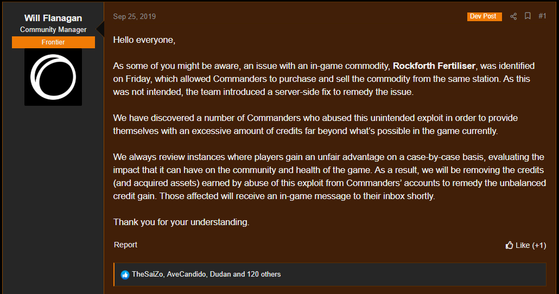Click the Hello everyone greeting line
Screen dimensions: 559x294
pos(144,40)
